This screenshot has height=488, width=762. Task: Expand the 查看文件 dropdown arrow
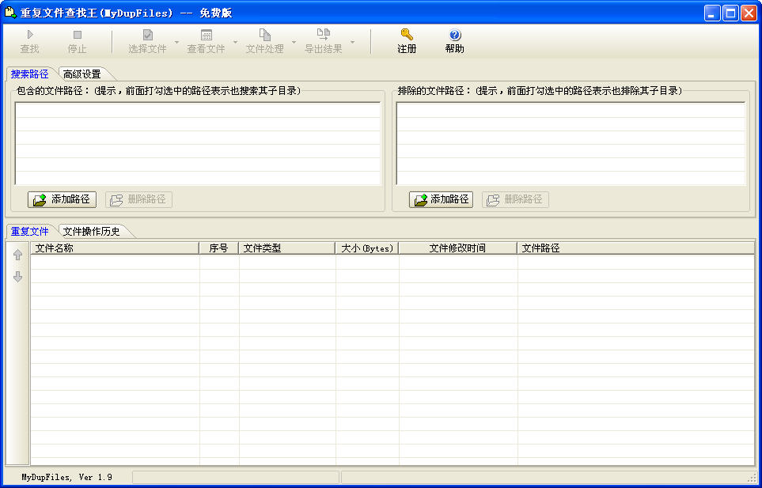(x=235, y=42)
